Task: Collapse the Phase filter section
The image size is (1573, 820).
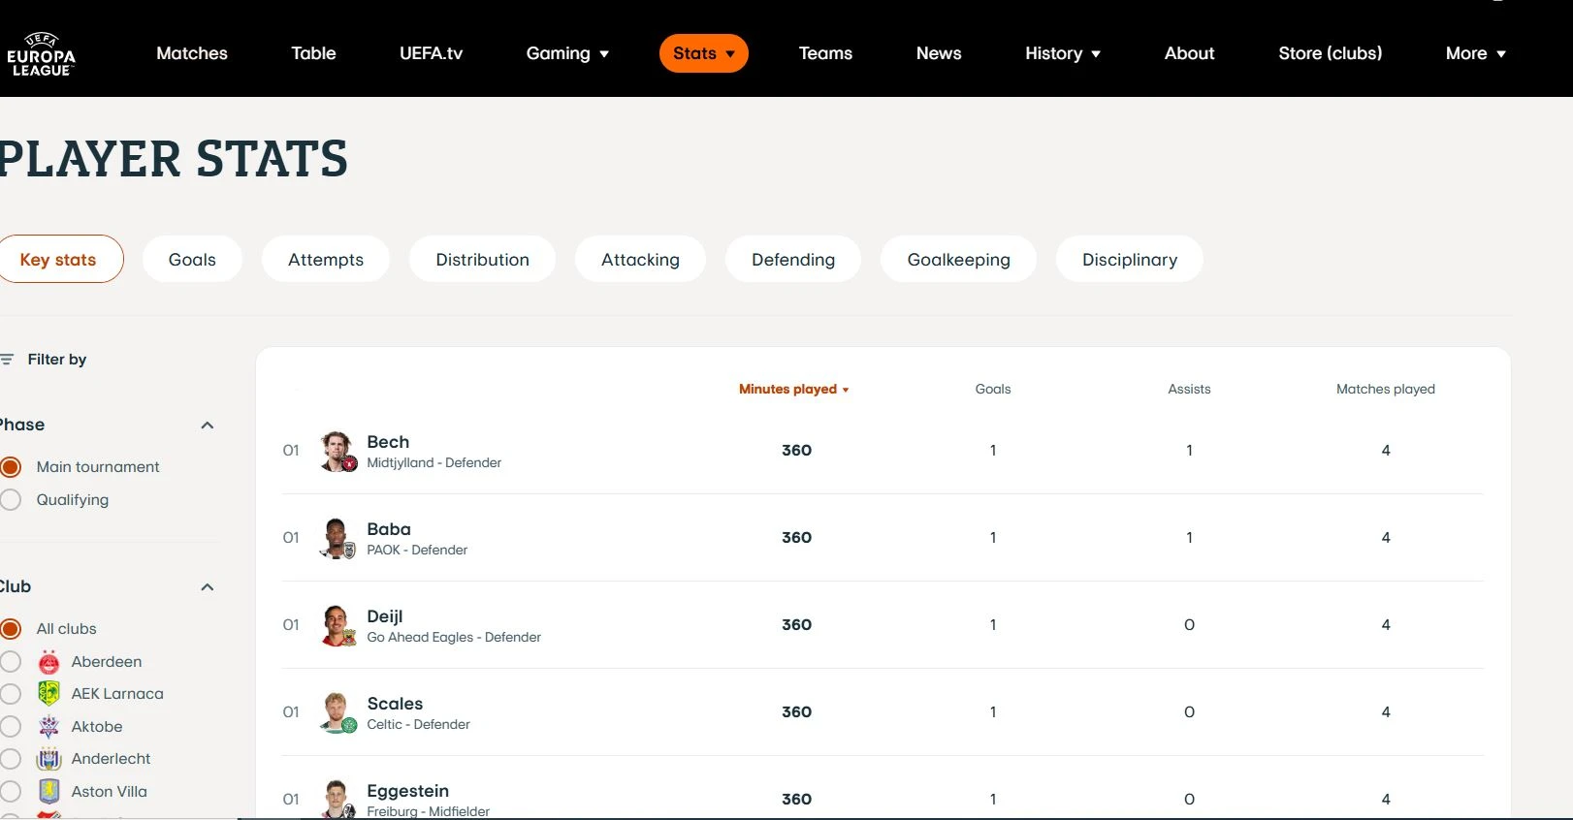Action: 207,426
